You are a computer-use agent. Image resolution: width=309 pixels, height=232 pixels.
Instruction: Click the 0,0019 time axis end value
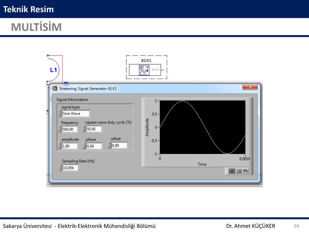click(245, 159)
